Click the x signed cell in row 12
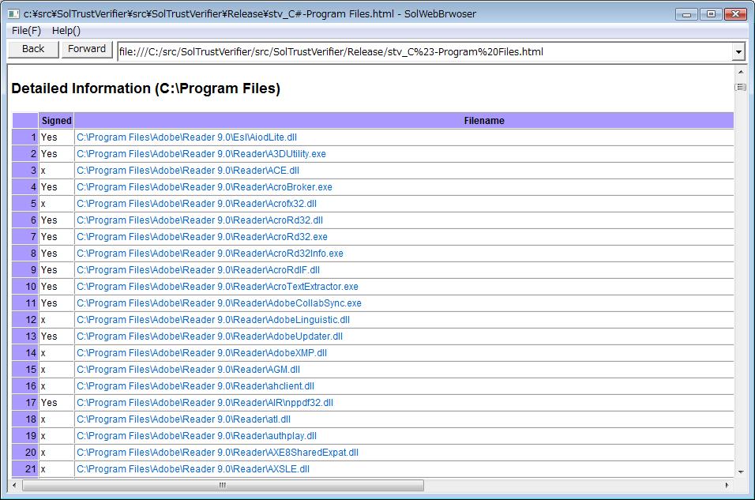Screen dimensions: 755x500 (56, 320)
